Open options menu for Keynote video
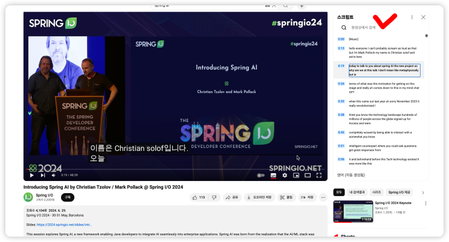Viewport: 449px width, 242px height. click(x=425, y=203)
